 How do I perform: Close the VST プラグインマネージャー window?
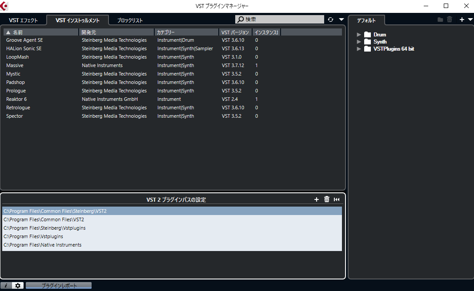click(x=466, y=6)
